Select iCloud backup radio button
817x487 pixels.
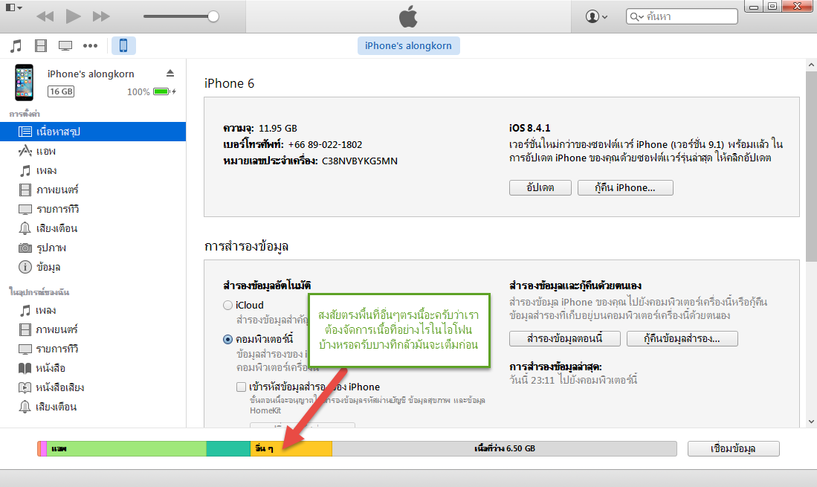click(x=227, y=306)
